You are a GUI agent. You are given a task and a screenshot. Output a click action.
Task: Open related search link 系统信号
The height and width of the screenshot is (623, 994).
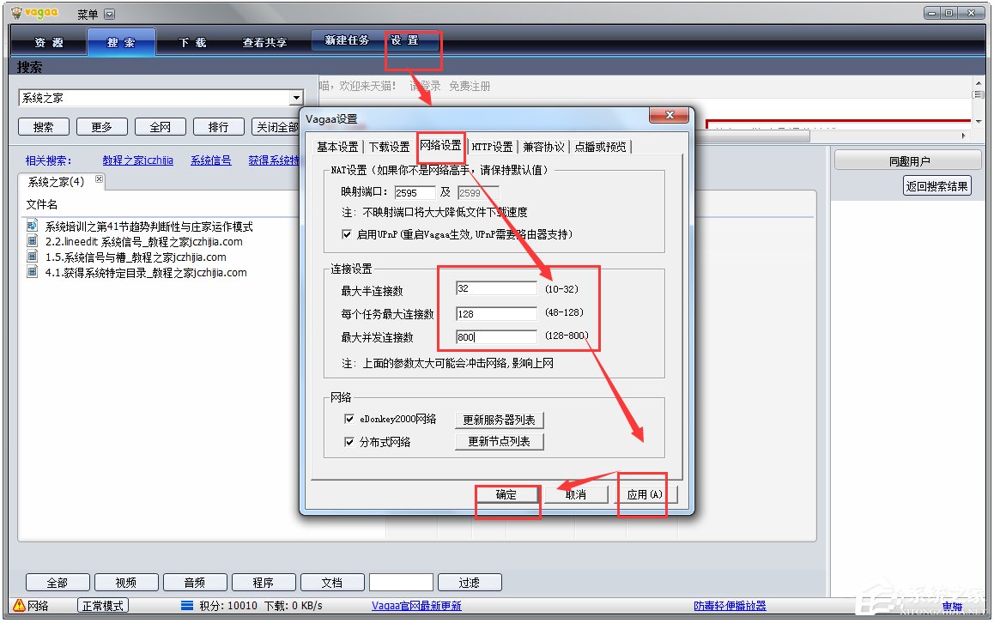[x=211, y=160]
